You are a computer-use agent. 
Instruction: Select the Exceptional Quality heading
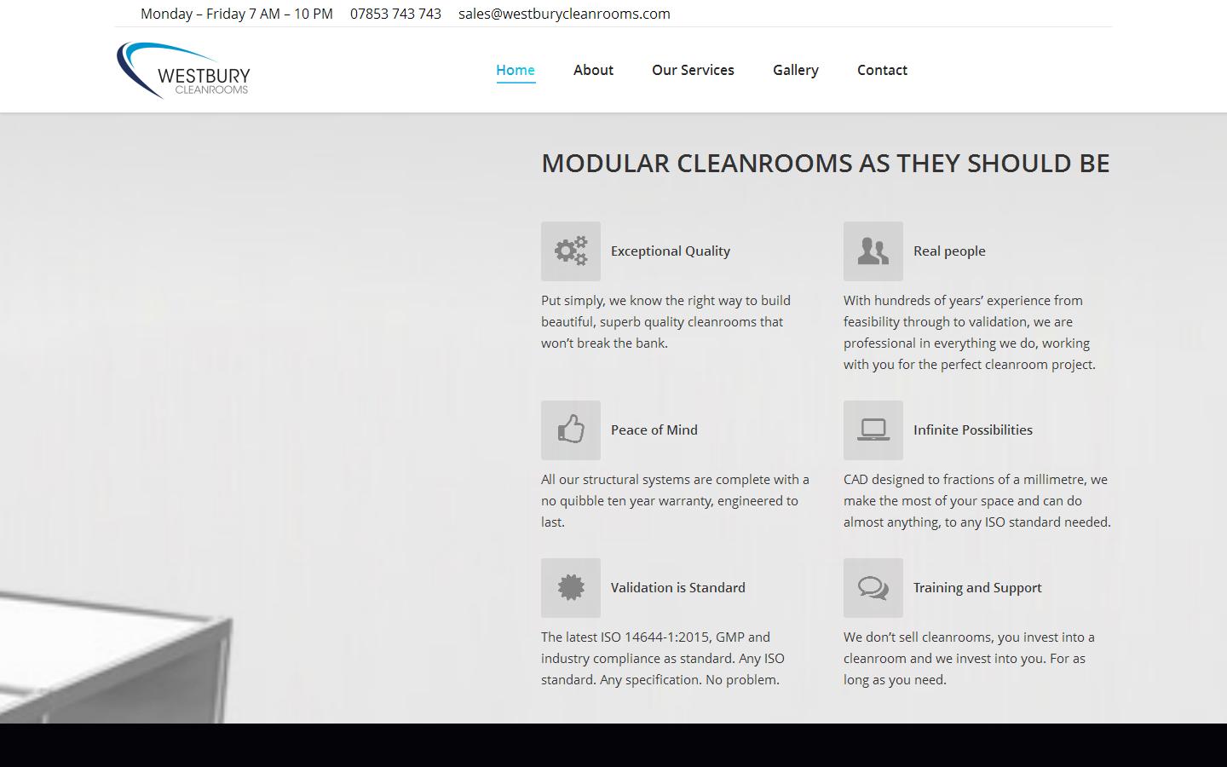tap(670, 251)
